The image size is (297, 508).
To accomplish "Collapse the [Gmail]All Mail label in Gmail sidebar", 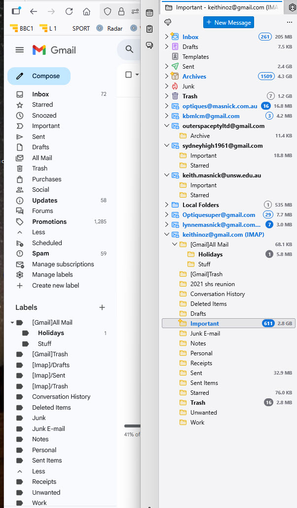I will coord(12,323).
